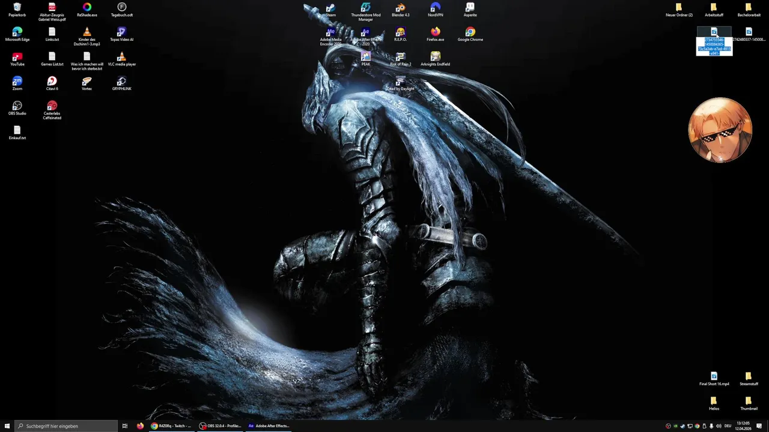Select the Arbeitsstuff folder
The height and width of the screenshot is (432, 769).
pyautogui.click(x=714, y=10)
